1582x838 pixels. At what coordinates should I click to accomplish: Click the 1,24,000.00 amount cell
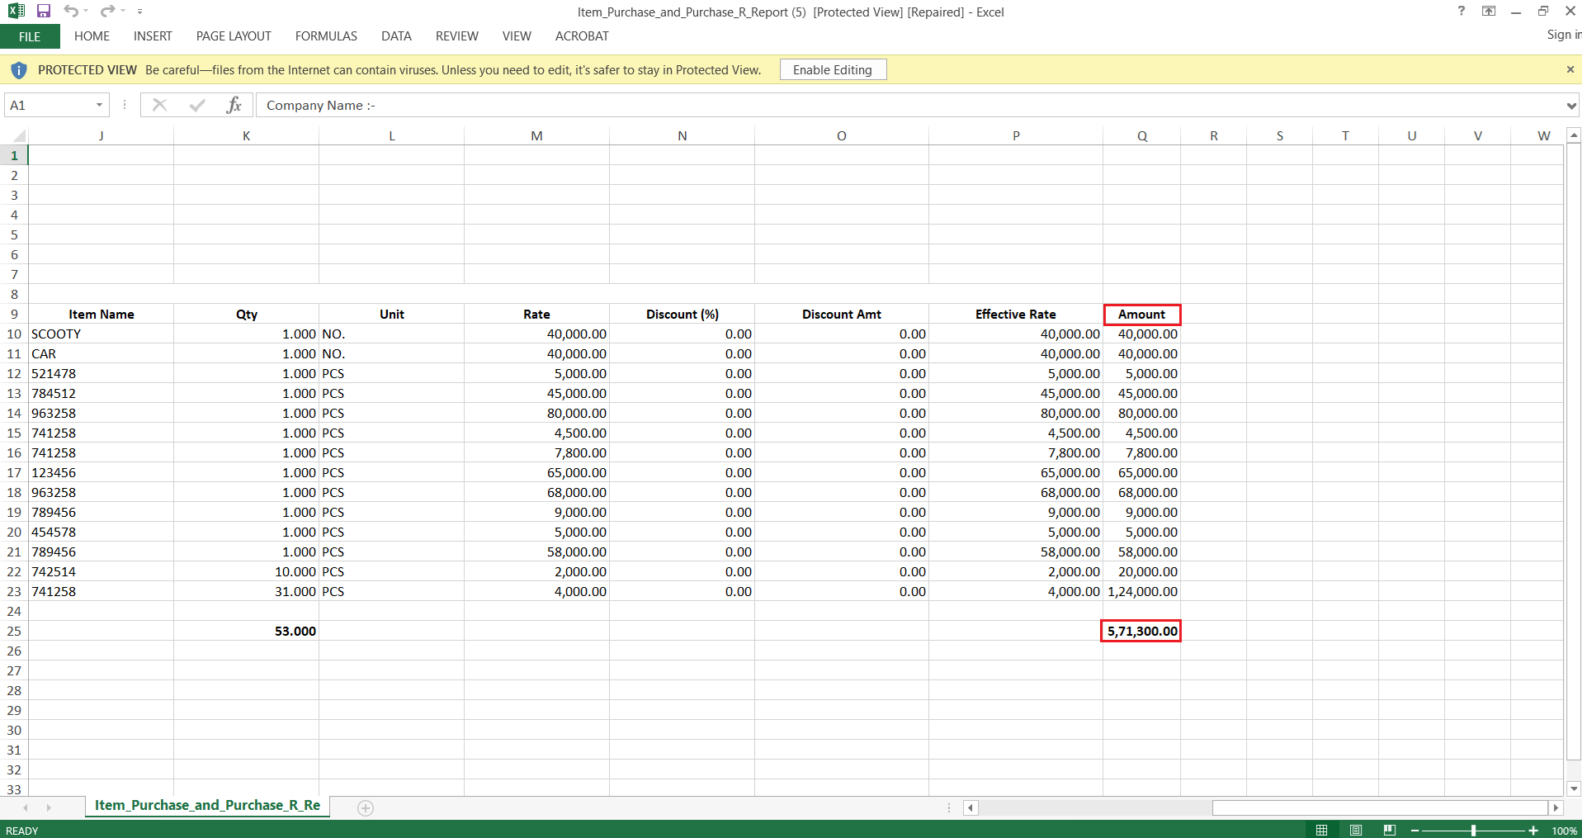coord(1141,592)
